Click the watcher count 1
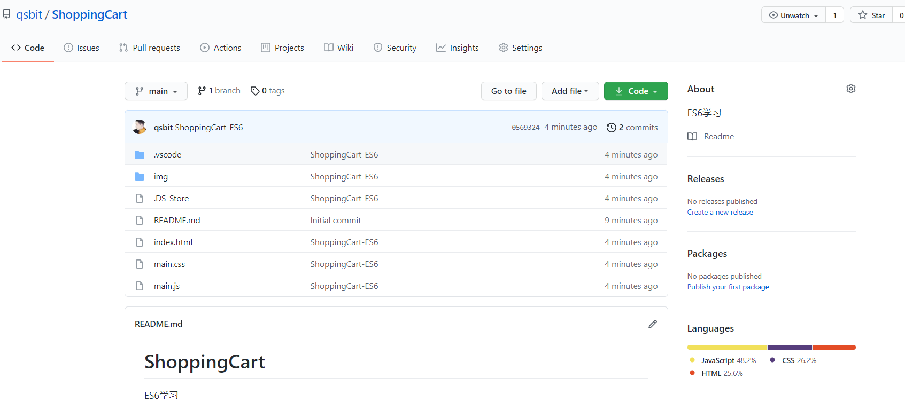 (835, 15)
